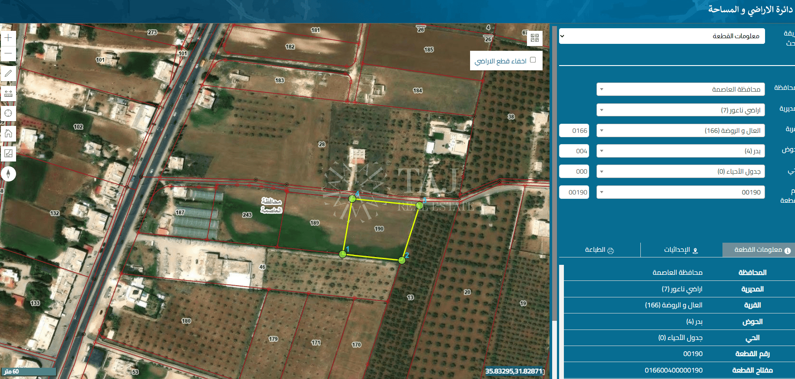Click parcel label 187 on the map
The image size is (795, 379).
click(180, 212)
